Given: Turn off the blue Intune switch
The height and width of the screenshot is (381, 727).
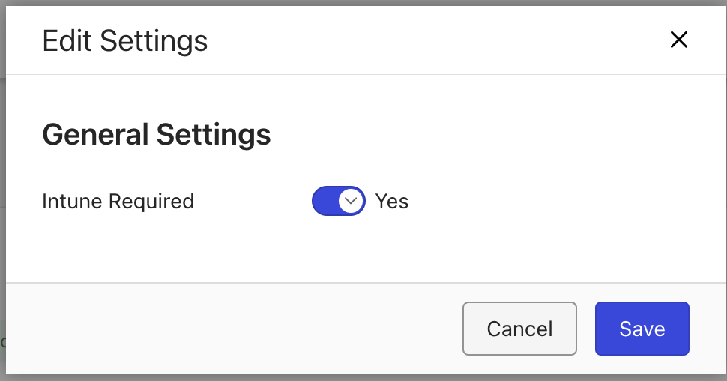Looking at the screenshot, I should (x=339, y=201).
